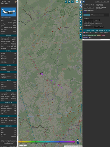Click the R map button
Image resolution: width=110 pixels, height=147 pixels.
(x=81, y=34)
